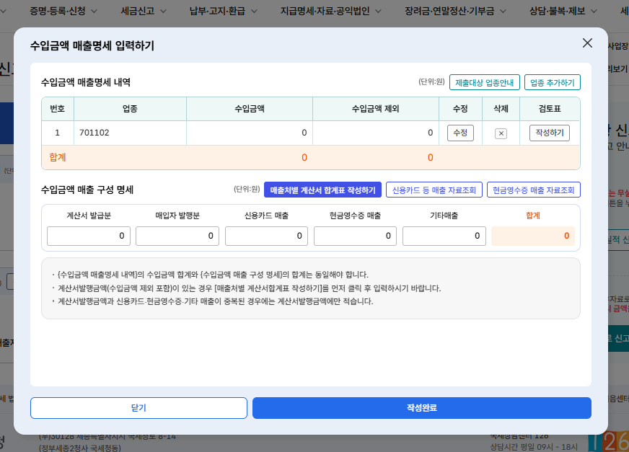
Task: Open 제출대상 업종안내 guide
Action: [485, 82]
